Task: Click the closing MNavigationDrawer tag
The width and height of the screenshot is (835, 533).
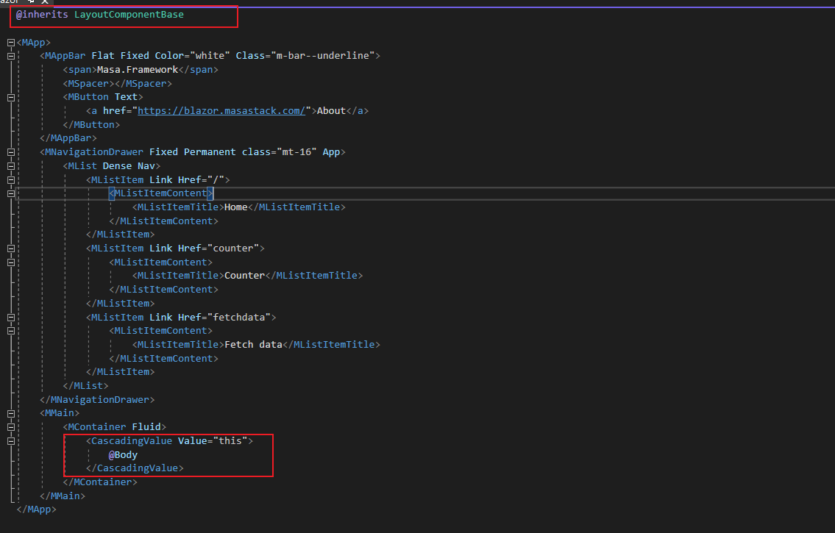Action: point(97,400)
